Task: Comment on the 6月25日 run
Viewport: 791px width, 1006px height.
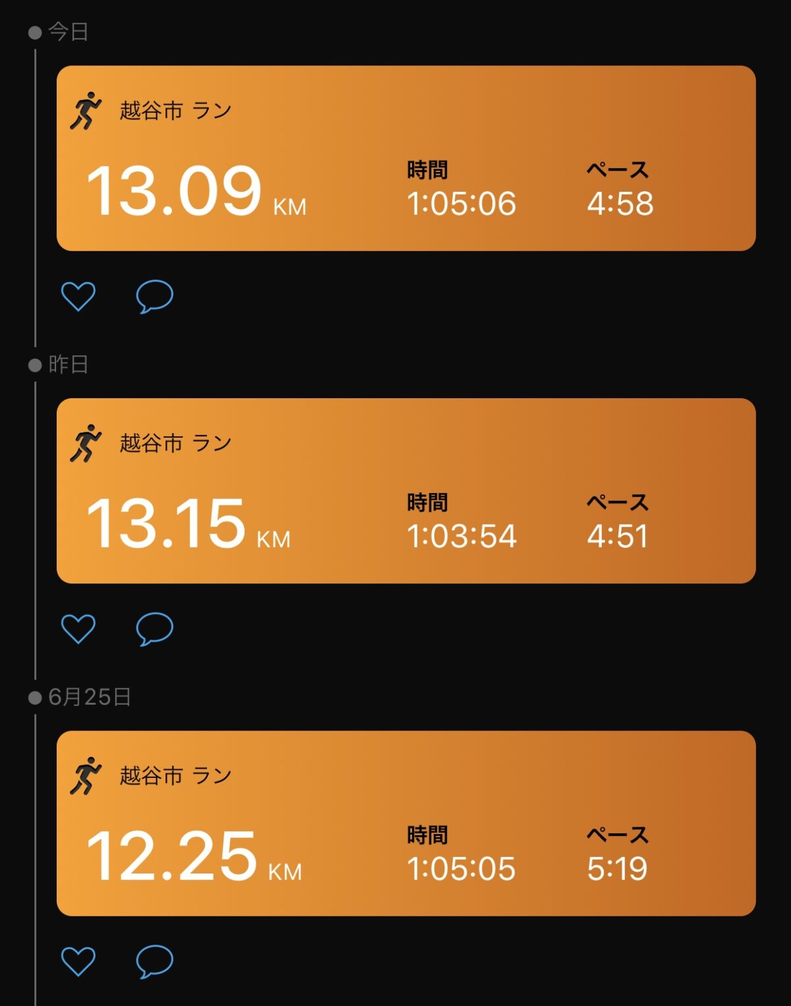Action: coord(154,961)
